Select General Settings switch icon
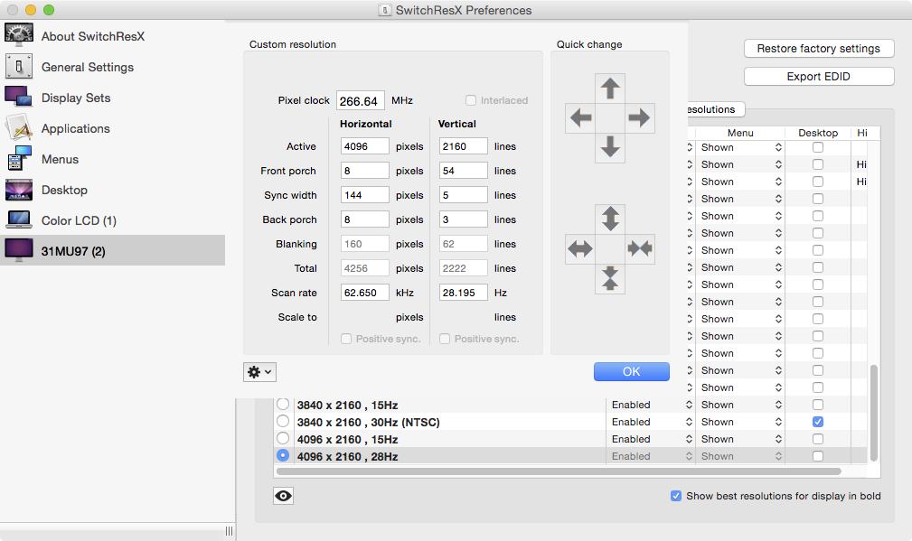 point(19,66)
